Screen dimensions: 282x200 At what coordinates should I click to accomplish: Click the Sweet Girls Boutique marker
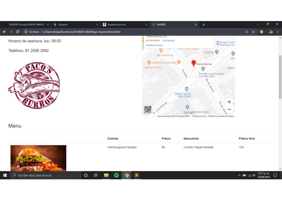coord(187,89)
